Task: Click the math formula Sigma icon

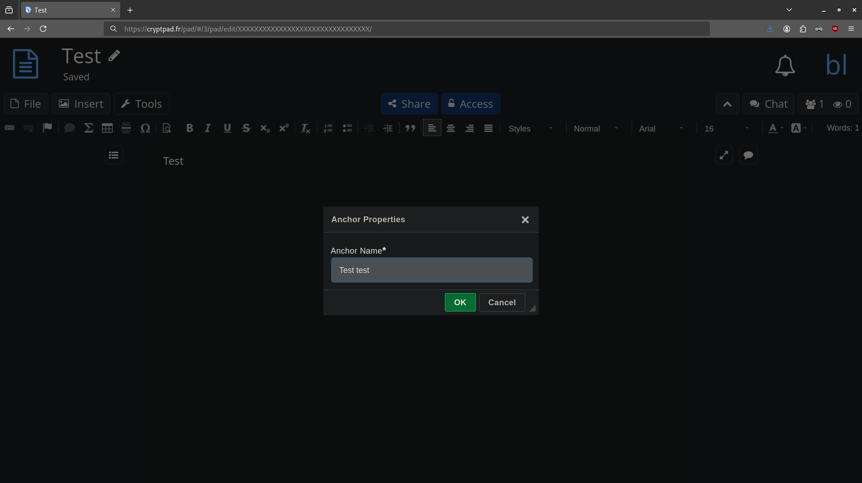Action: click(x=88, y=128)
